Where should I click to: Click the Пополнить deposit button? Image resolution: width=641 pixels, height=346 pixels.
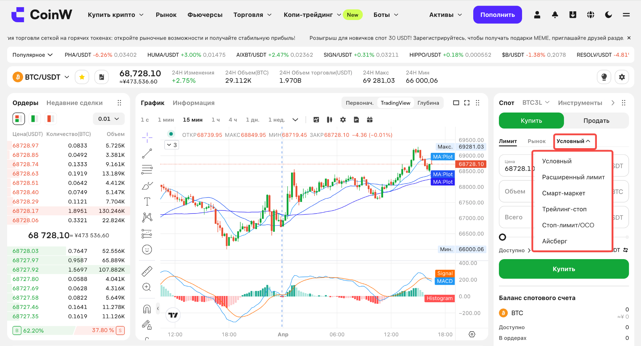tap(498, 15)
